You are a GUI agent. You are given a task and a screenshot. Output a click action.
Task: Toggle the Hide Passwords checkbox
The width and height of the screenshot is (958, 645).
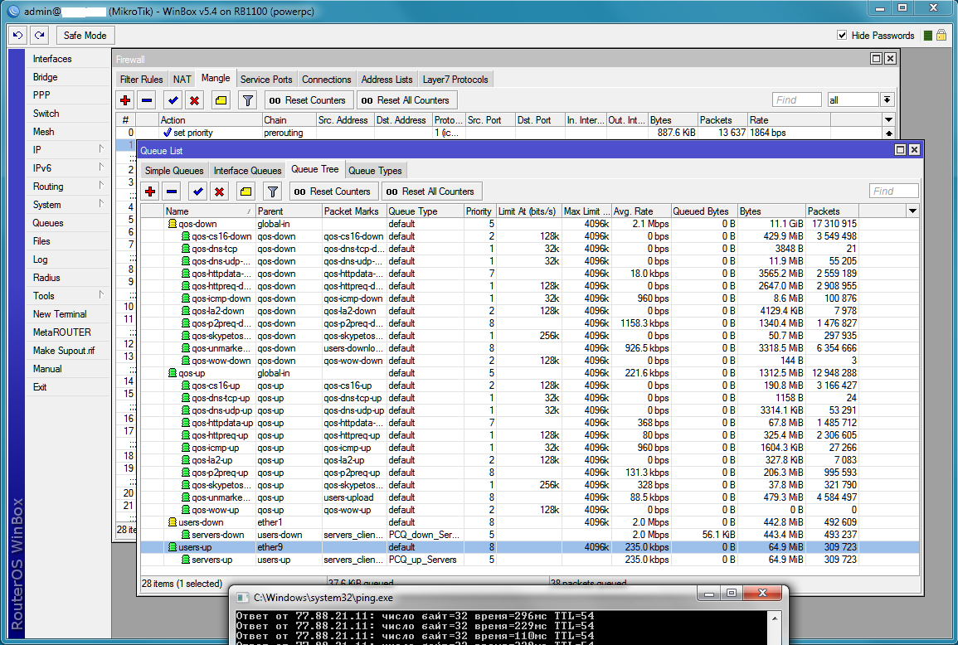click(842, 36)
